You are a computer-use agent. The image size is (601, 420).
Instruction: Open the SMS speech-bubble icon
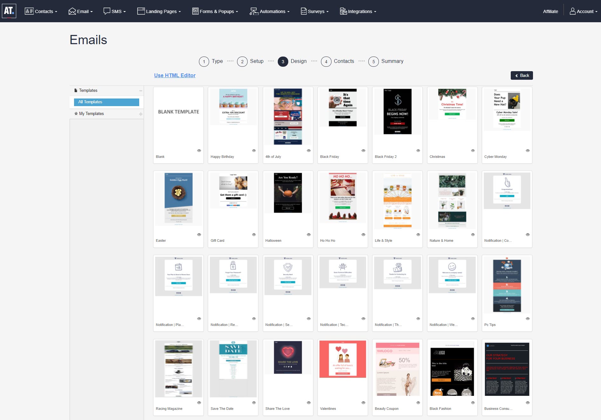tap(107, 11)
